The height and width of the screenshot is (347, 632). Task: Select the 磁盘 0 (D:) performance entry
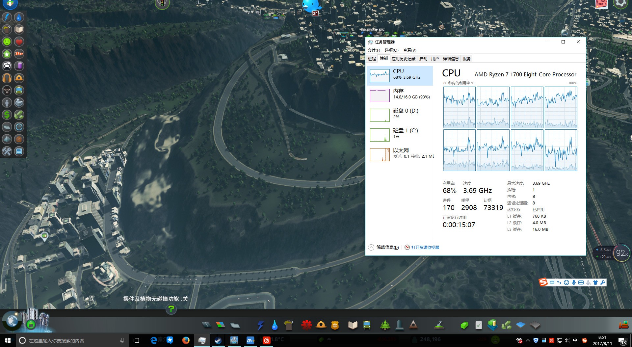(400, 115)
